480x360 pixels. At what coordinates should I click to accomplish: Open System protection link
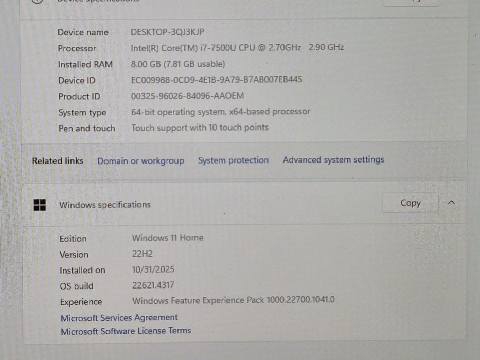tap(233, 160)
